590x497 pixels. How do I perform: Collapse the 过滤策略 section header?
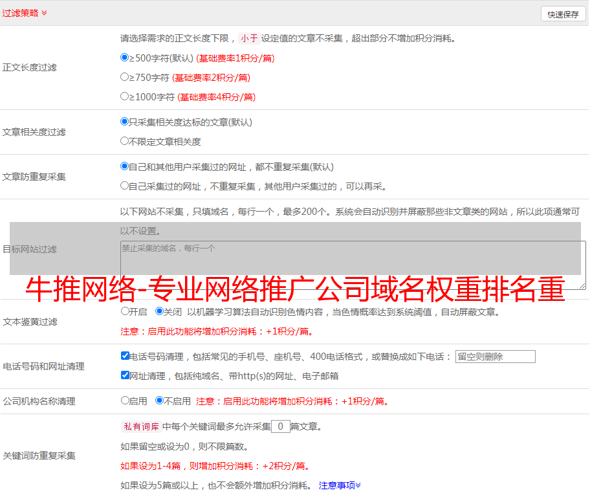25,13
